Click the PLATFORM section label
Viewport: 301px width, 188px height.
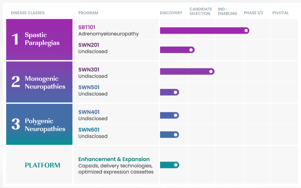click(x=43, y=165)
